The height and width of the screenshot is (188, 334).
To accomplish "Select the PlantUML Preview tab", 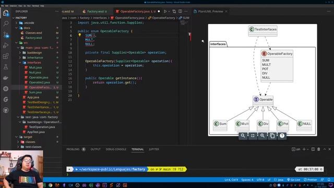I will [210, 11].
